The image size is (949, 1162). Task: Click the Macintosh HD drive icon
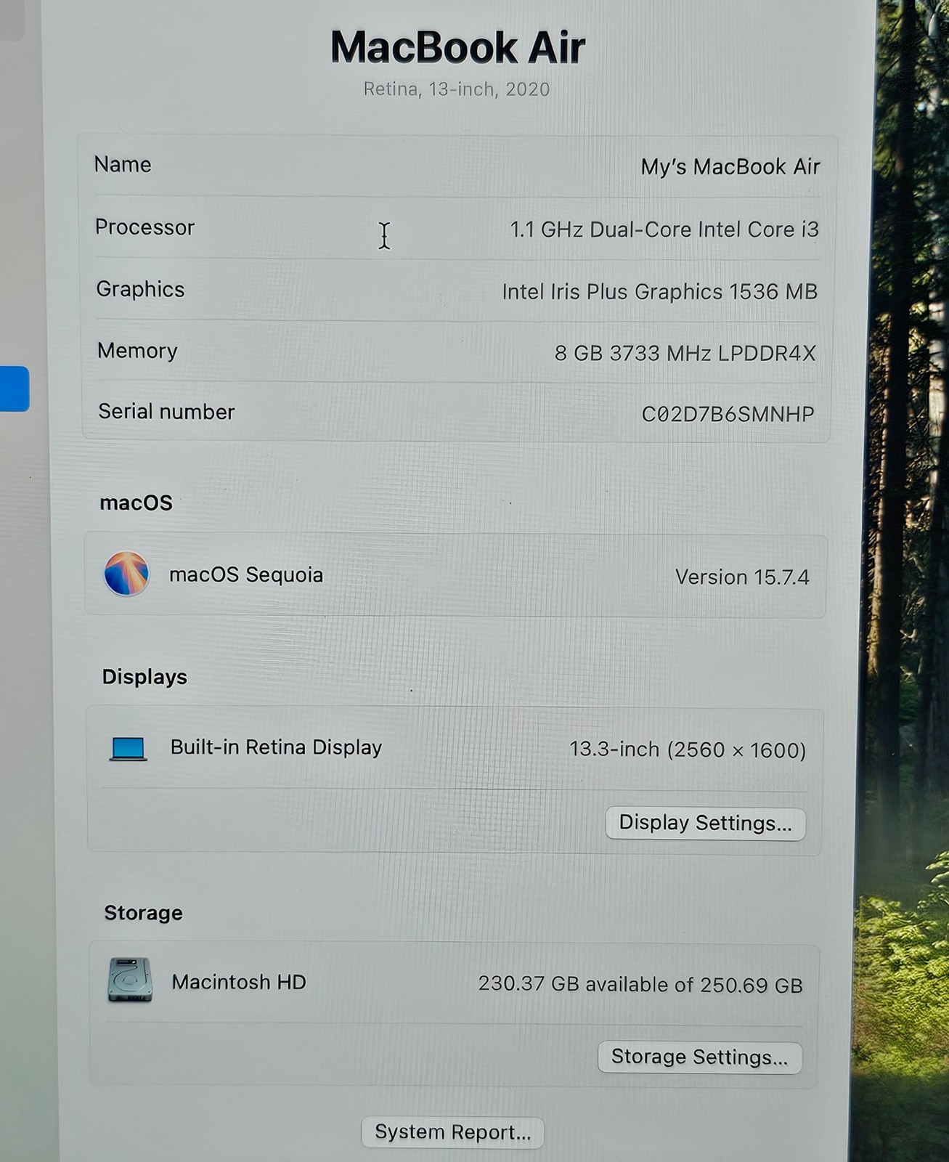pos(130,980)
